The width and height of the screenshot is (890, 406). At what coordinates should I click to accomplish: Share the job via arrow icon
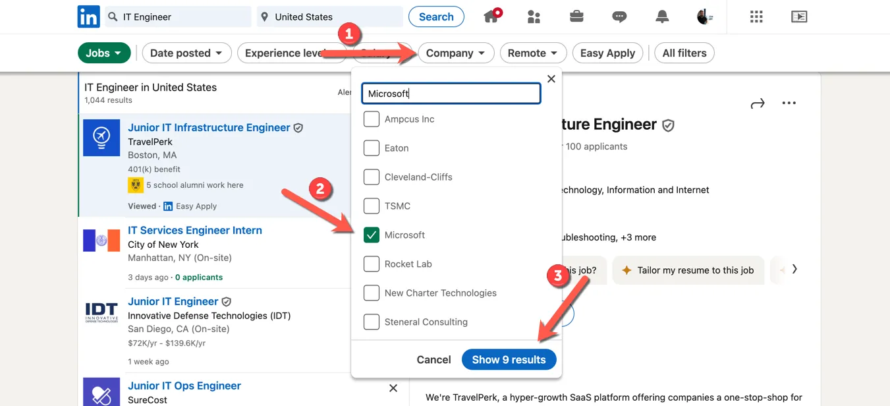(x=758, y=103)
